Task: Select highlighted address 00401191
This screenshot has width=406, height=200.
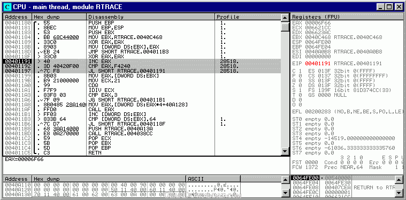Action: point(17,61)
